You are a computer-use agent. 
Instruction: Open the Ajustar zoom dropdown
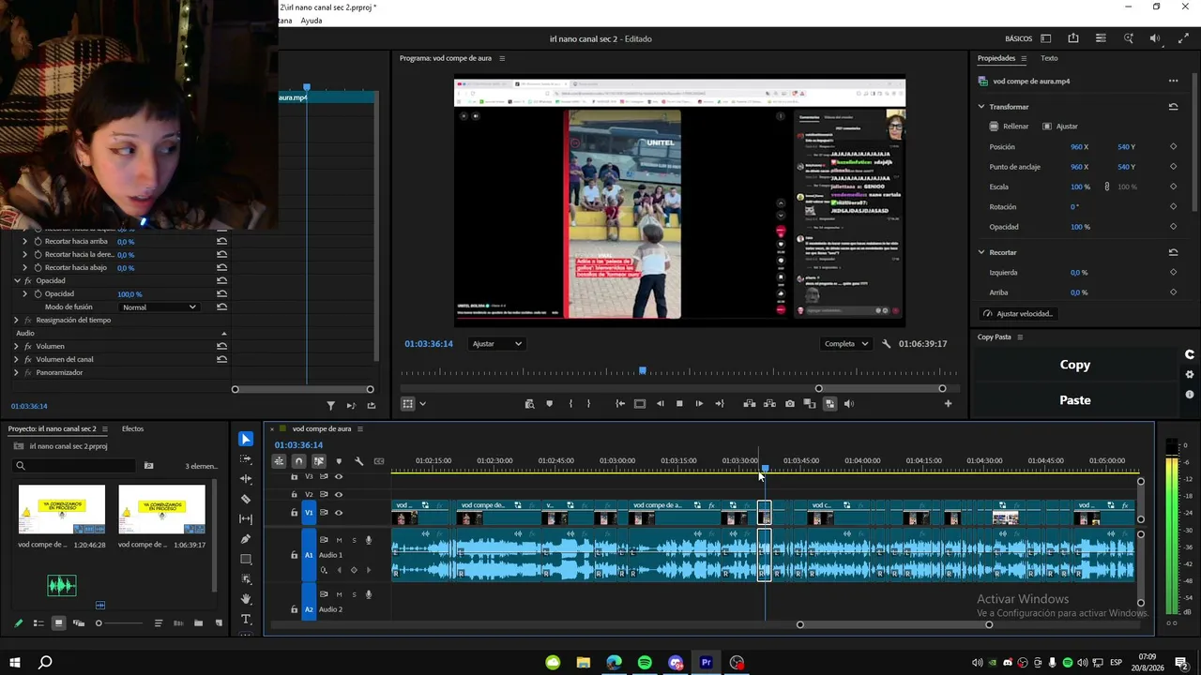click(x=496, y=344)
